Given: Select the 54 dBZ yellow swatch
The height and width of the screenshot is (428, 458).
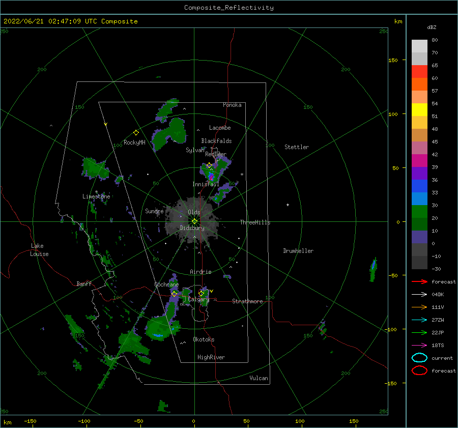Looking at the screenshot, I should click(419, 109).
